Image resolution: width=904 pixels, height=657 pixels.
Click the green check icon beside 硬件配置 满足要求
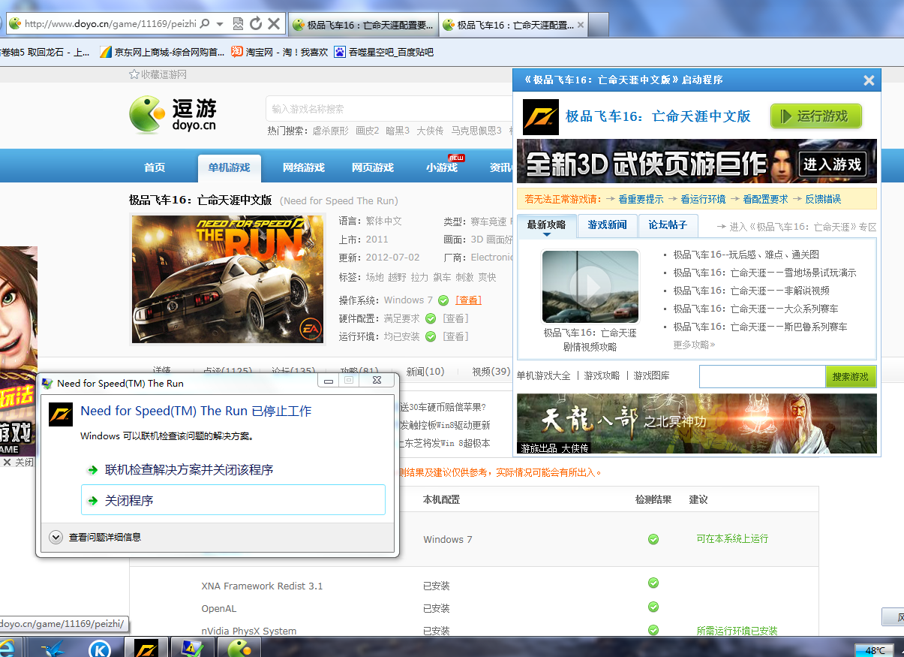coord(431,318)
